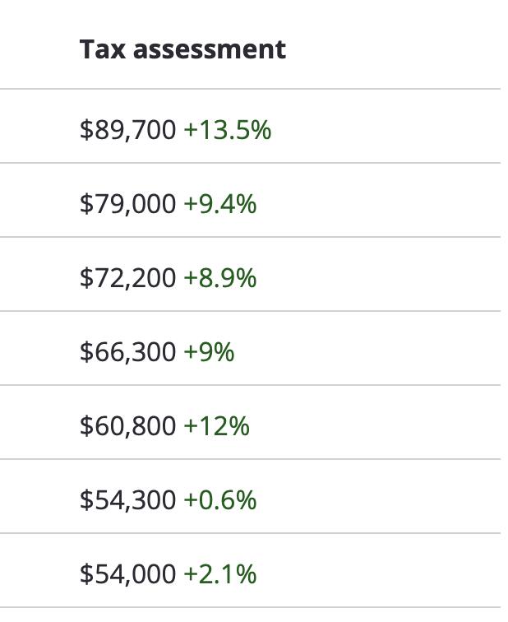Select the $89,700 assessment value

(x=127, y=130)
